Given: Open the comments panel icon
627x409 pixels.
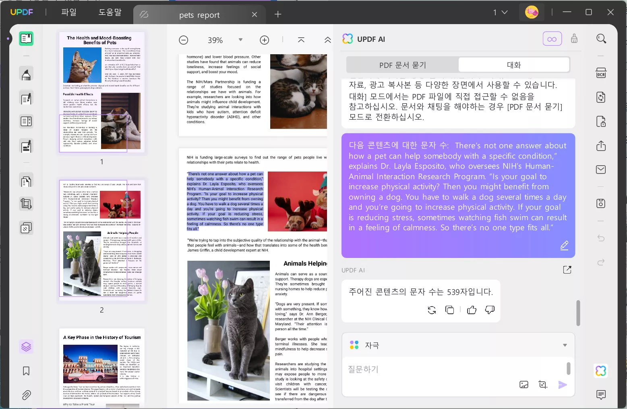Looking at the screenshot, I should [601, 395].
